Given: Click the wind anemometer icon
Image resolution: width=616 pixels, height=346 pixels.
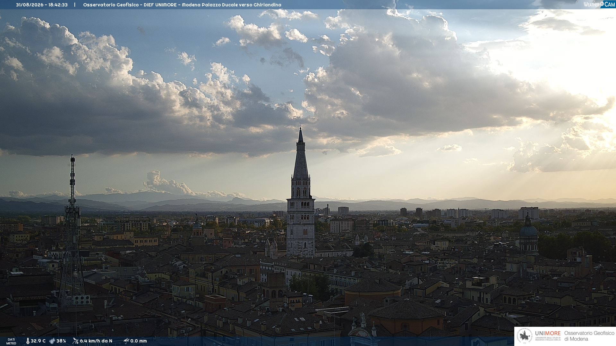Looking at the screenshot, I should [x=75, y=341].
